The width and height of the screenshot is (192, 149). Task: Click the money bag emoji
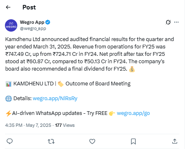tap(132, 69)
